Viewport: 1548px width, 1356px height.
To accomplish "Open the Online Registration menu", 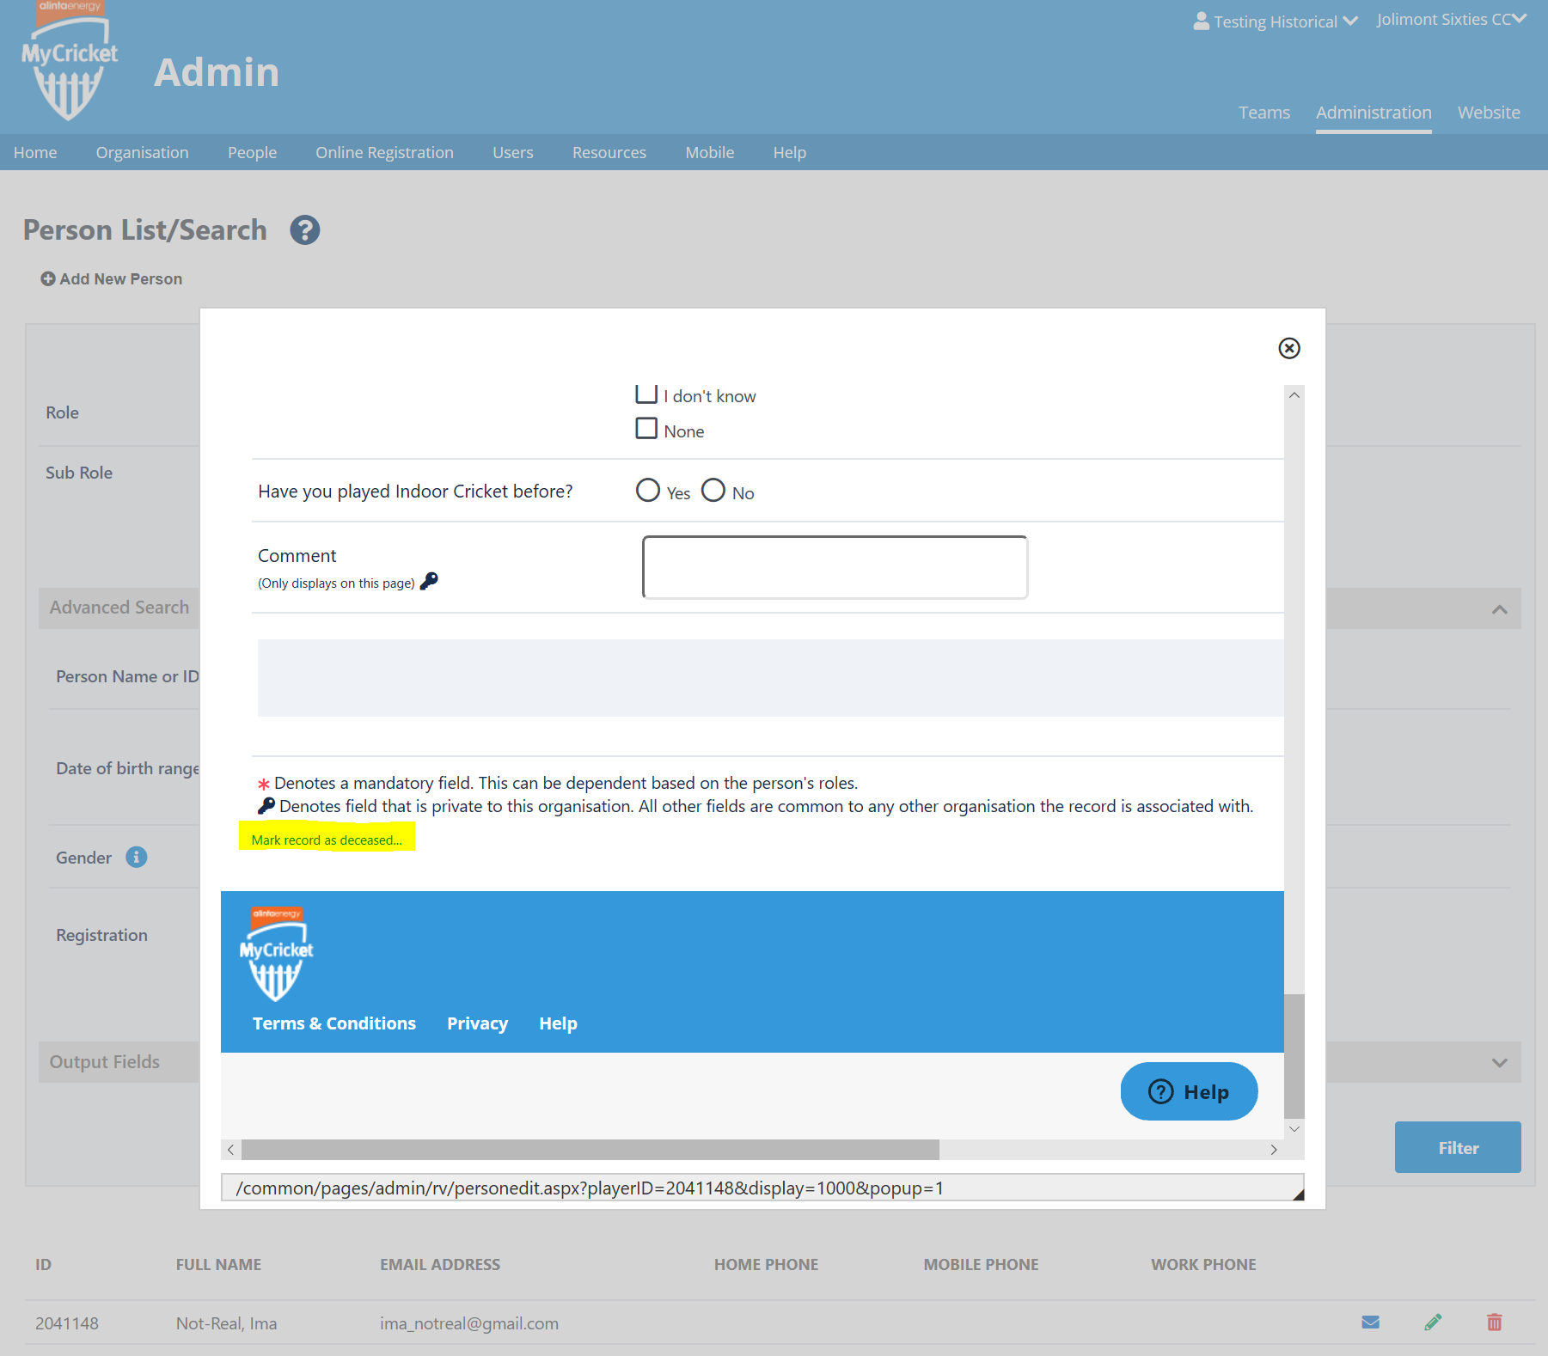I will (x=384, y=152).
